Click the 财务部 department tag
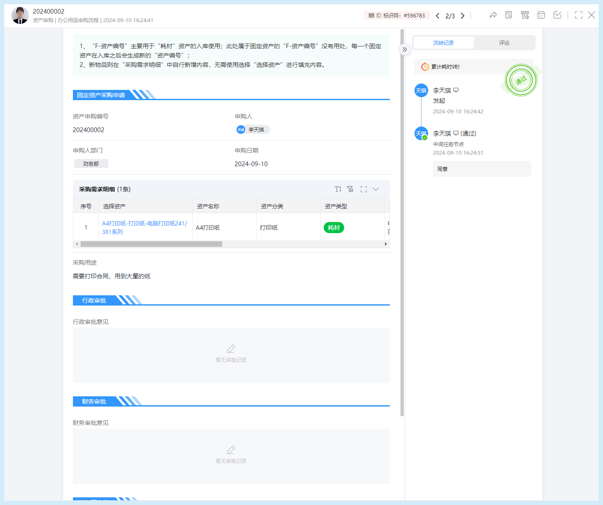The image size is (603, 505). pos(91,164)
